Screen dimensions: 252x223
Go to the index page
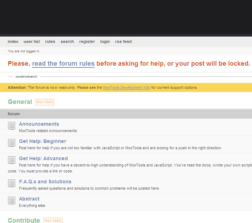tap(13, 41)
